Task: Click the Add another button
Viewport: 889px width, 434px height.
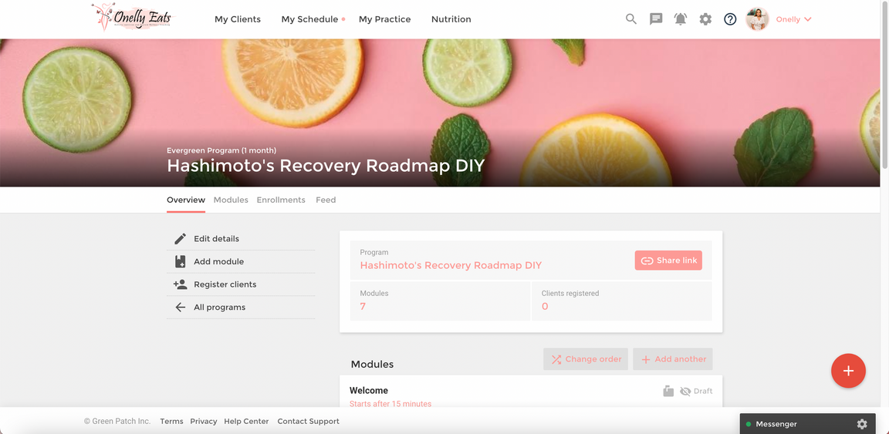Action: [x=673, y=359]
